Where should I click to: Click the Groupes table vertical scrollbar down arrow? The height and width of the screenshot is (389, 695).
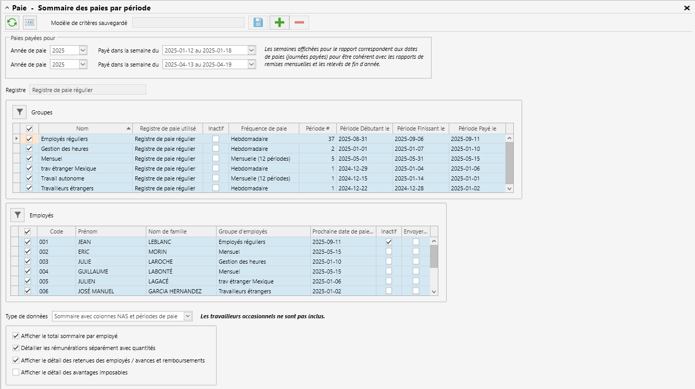(509, 188)
